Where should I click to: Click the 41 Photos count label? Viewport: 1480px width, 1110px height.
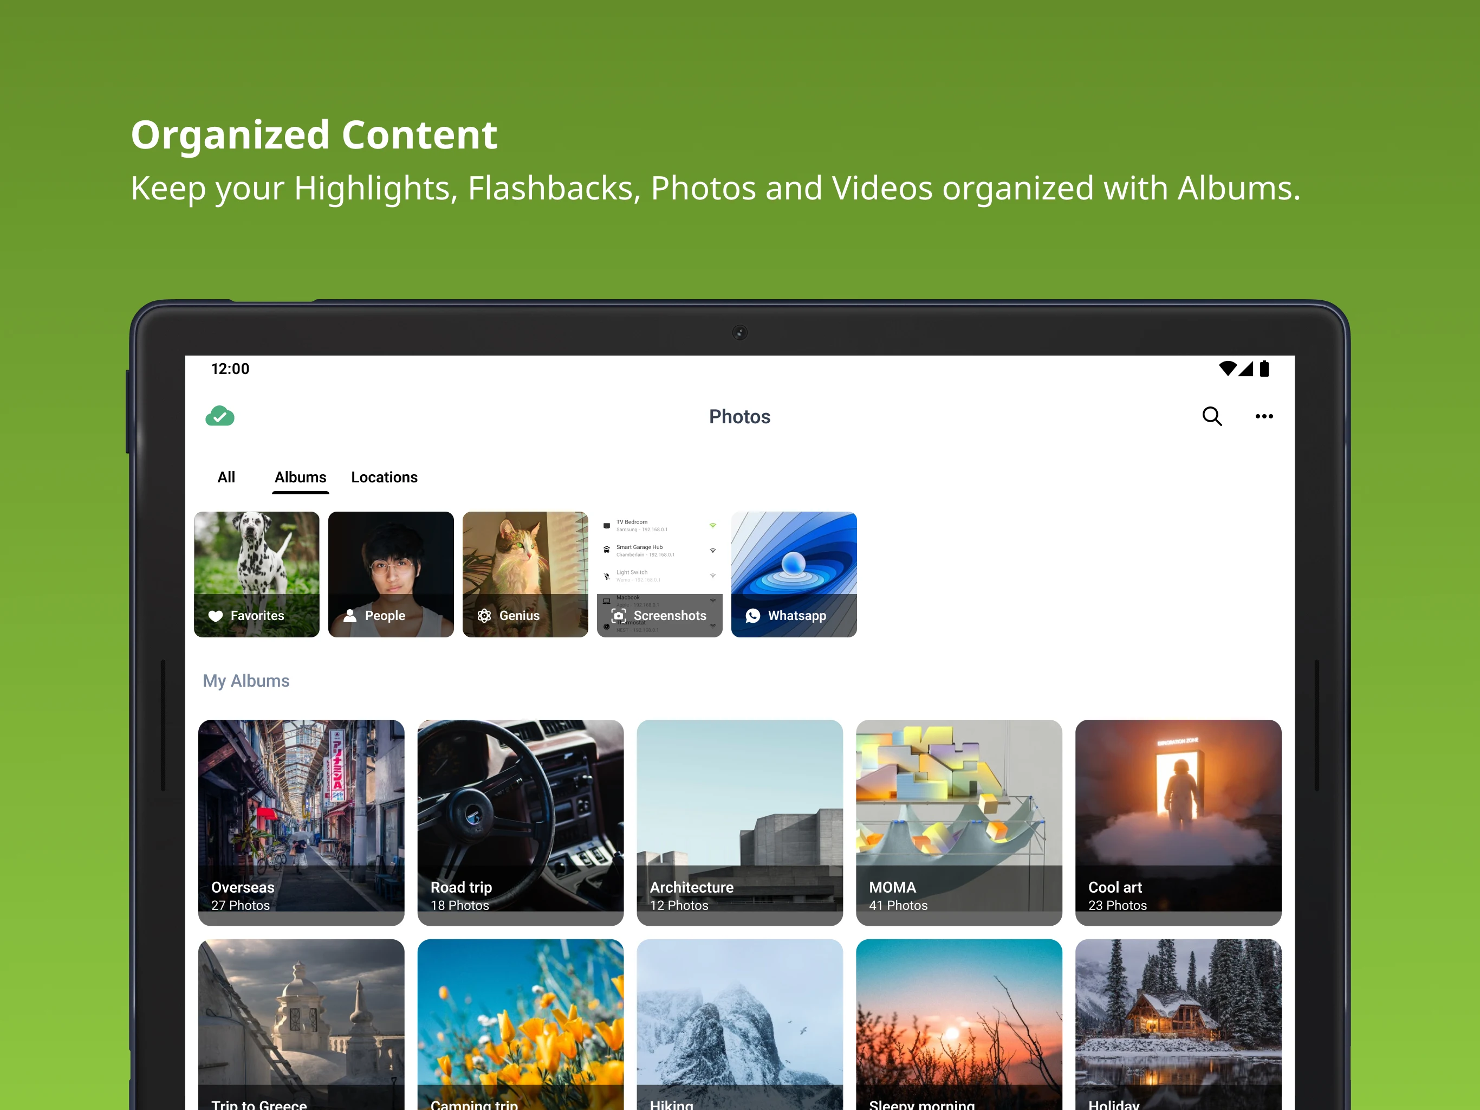[898, 905]
